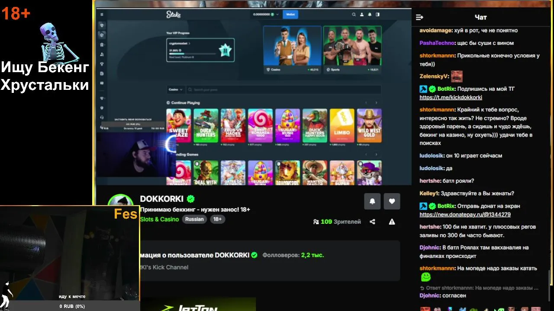Screen dimensions: 554x311
Task: Open the Stake hamburger menu
Action: coord(102,15)
